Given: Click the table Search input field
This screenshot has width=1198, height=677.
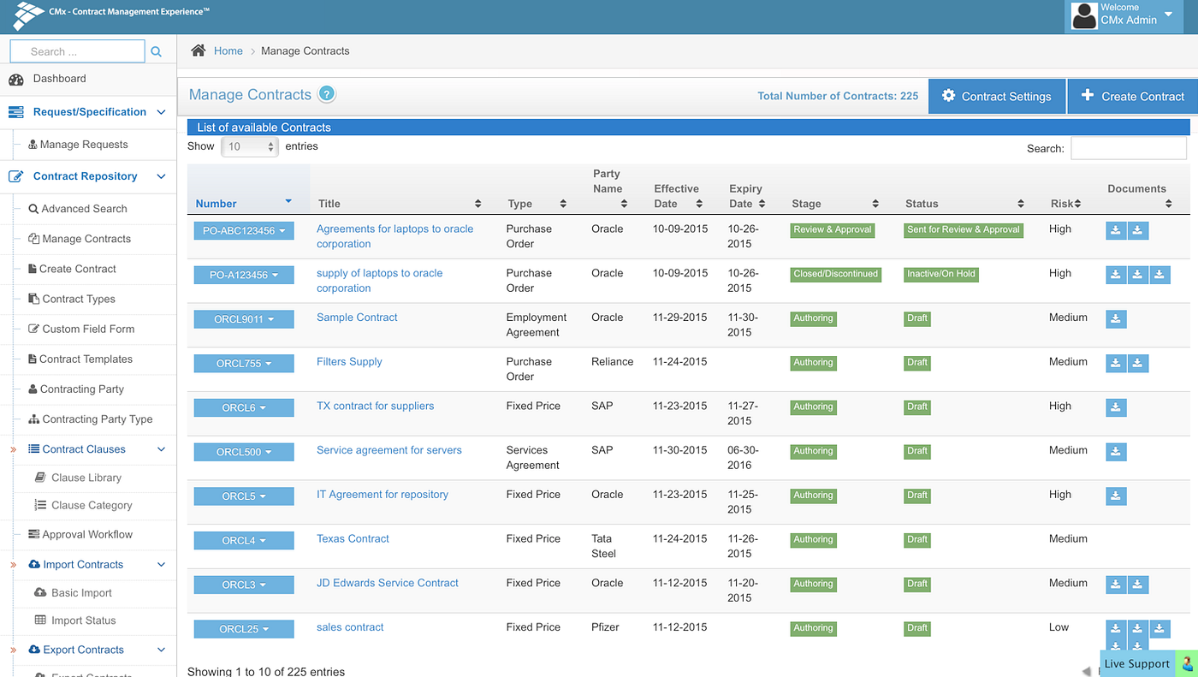Looking at the screenshot, I should pos(1128,147).
